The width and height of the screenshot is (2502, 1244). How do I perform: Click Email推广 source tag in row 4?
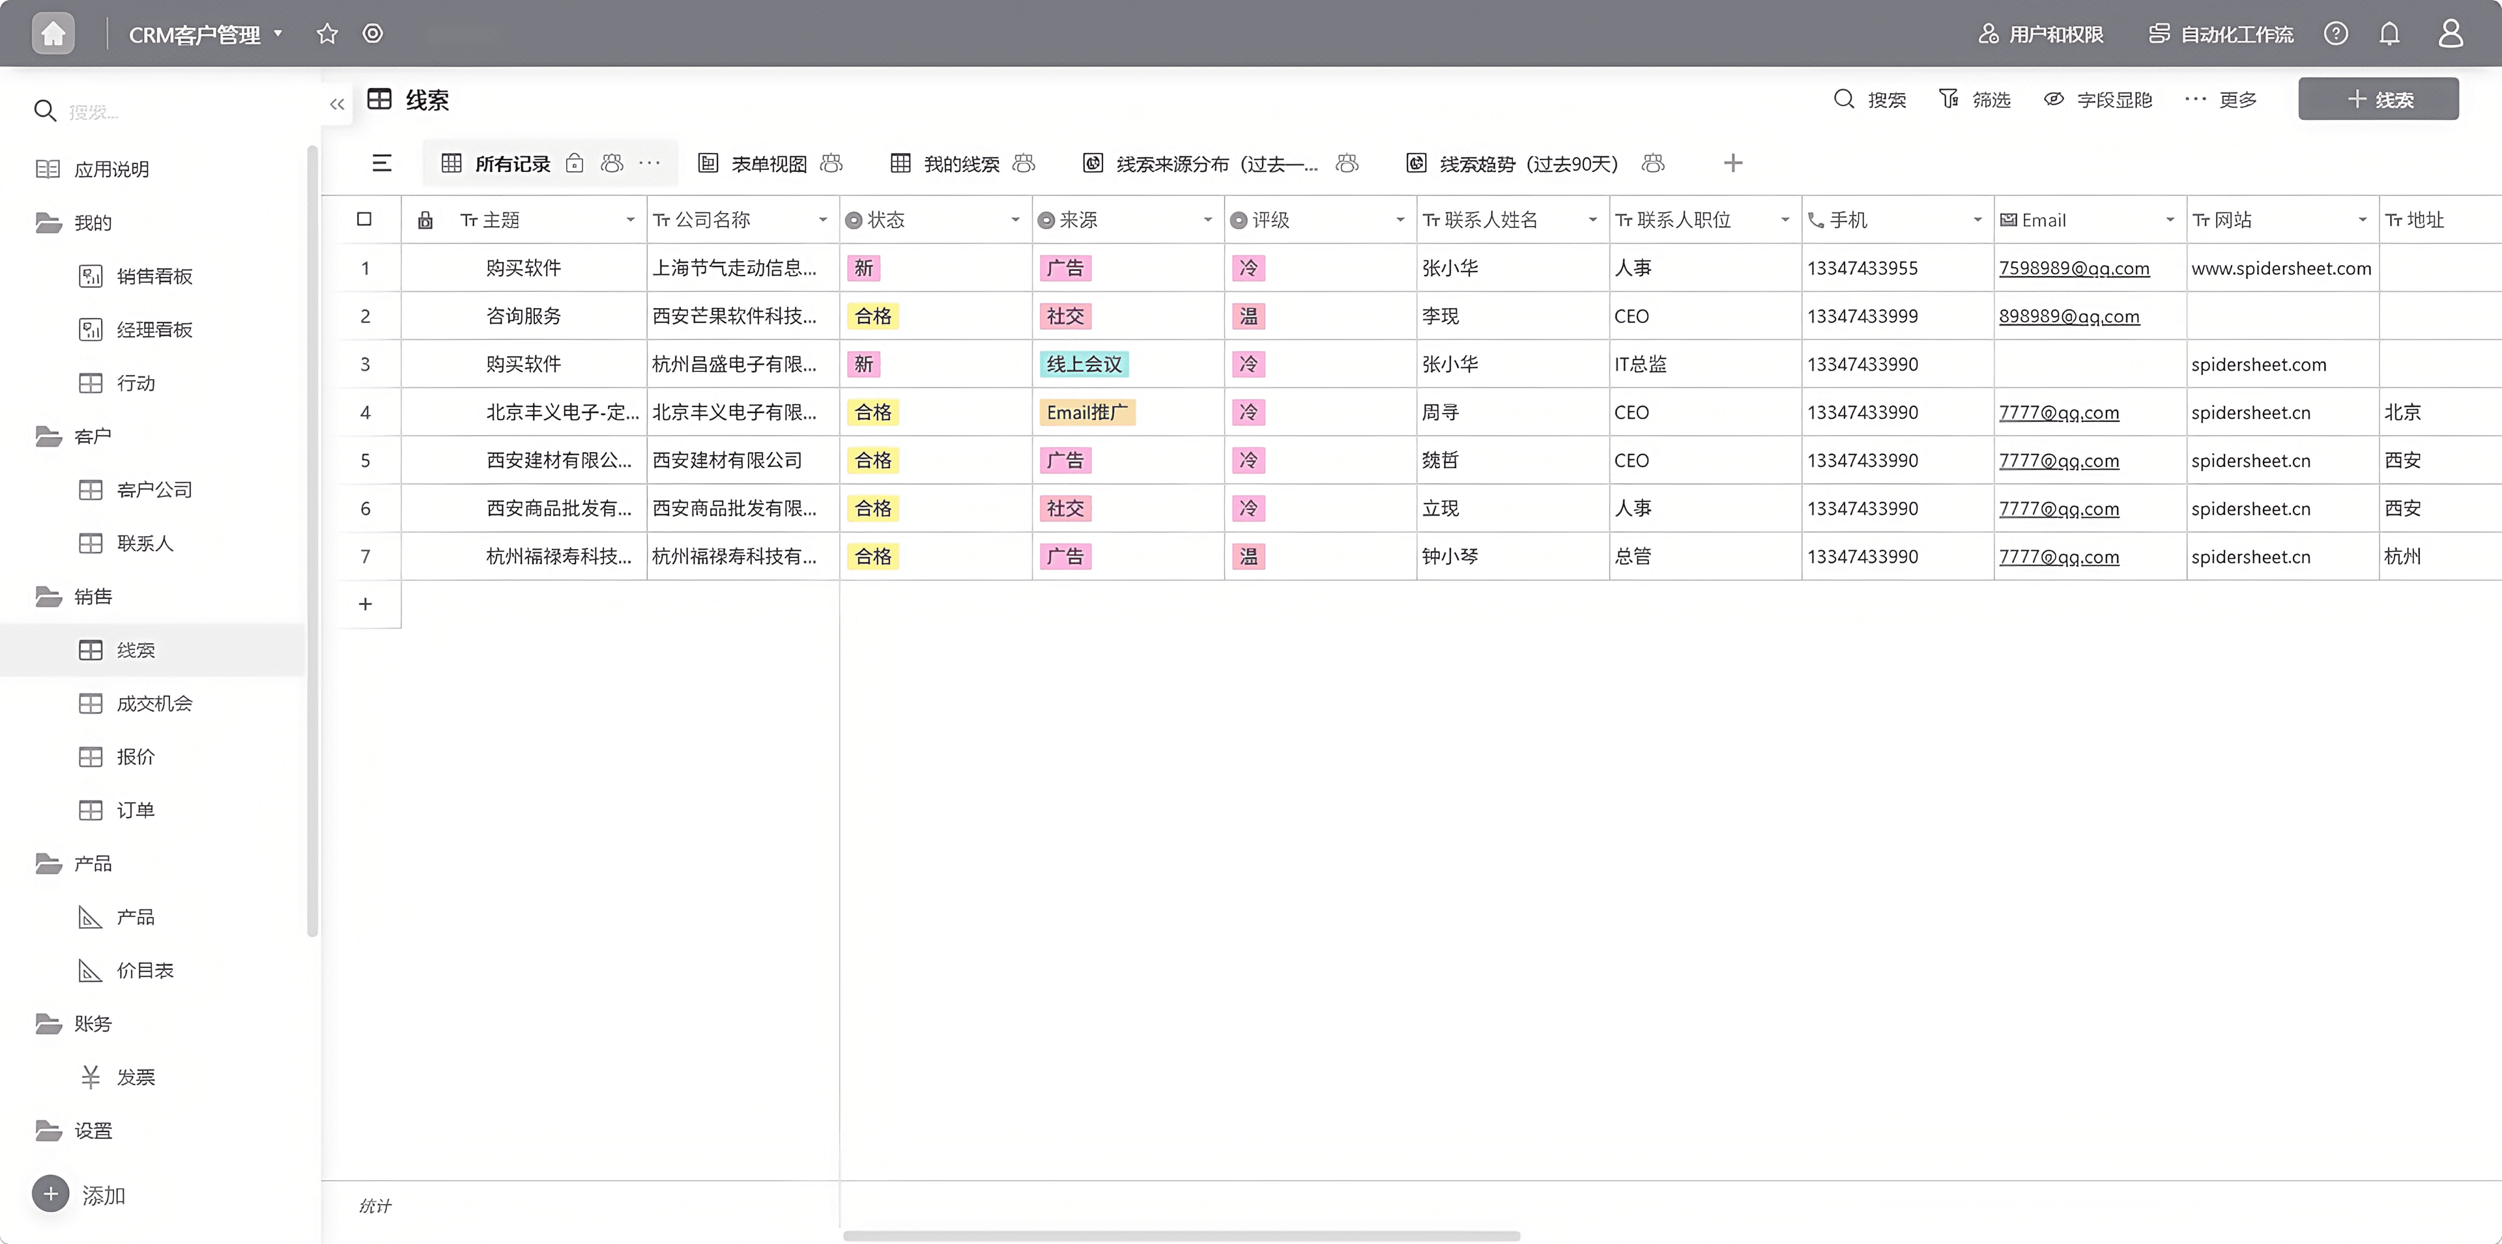click(x=1087, y=413)
